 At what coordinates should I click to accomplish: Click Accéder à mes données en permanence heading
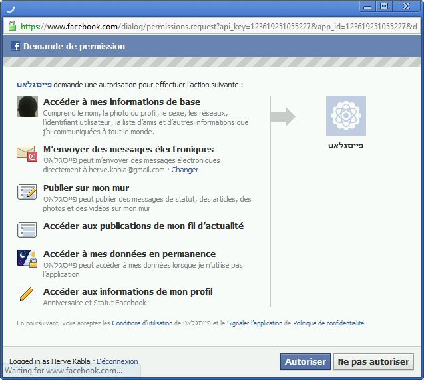(x=130, y=254)
